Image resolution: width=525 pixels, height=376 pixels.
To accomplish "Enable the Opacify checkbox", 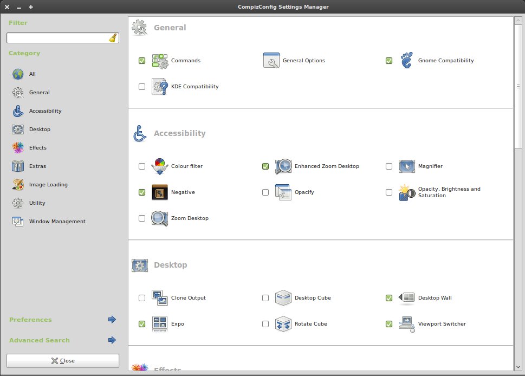I will tap(265, 192).
